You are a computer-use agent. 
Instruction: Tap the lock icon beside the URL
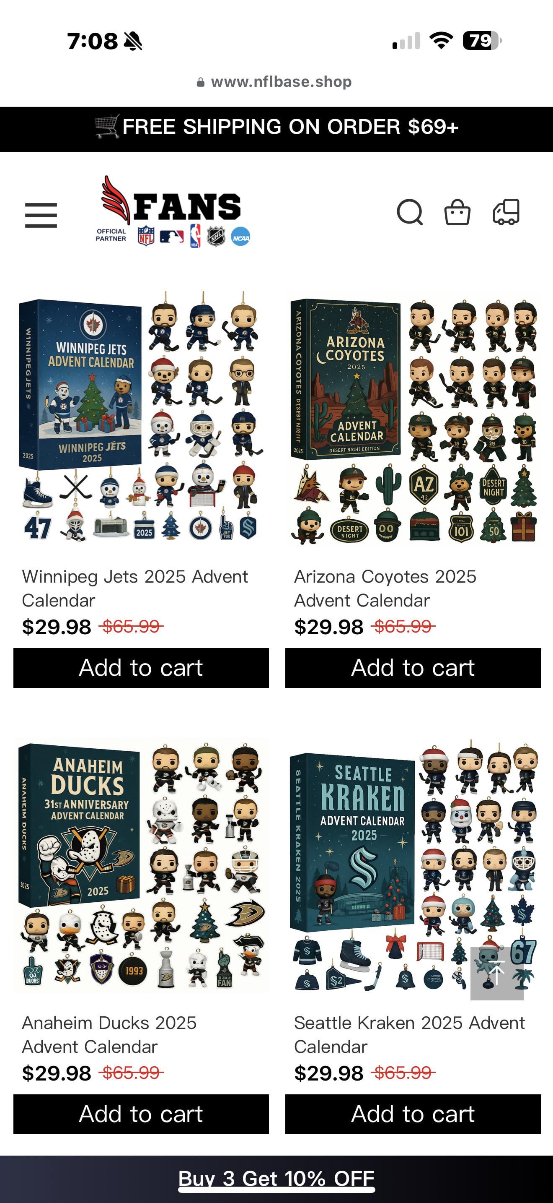coord(201,82)
